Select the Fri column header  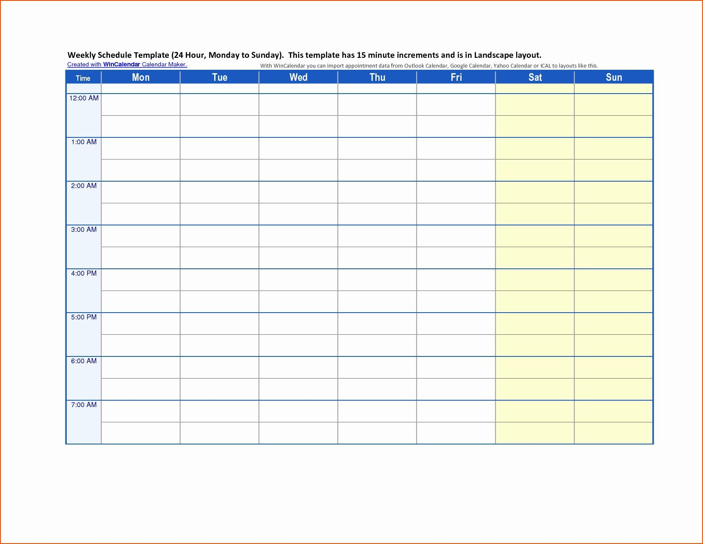pos(456,77)
